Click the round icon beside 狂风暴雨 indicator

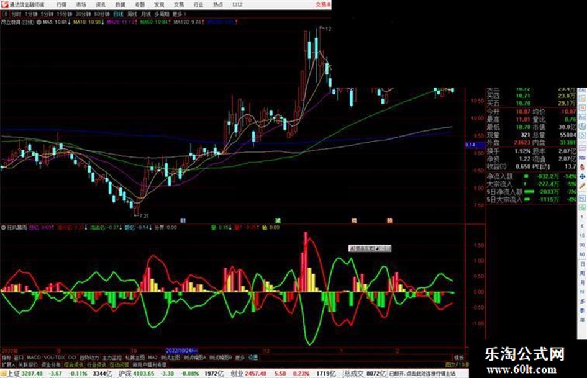coord(3,227)
